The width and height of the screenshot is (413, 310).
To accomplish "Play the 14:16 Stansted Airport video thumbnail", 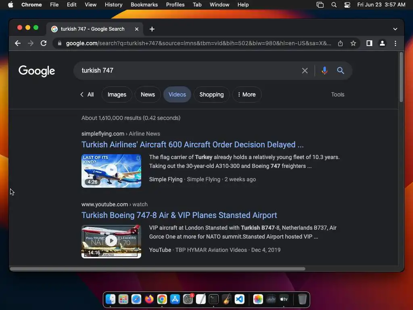I will pos(111,241).
